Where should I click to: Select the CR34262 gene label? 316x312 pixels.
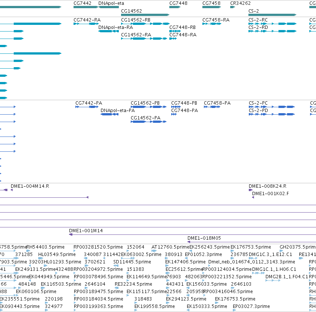240,3
